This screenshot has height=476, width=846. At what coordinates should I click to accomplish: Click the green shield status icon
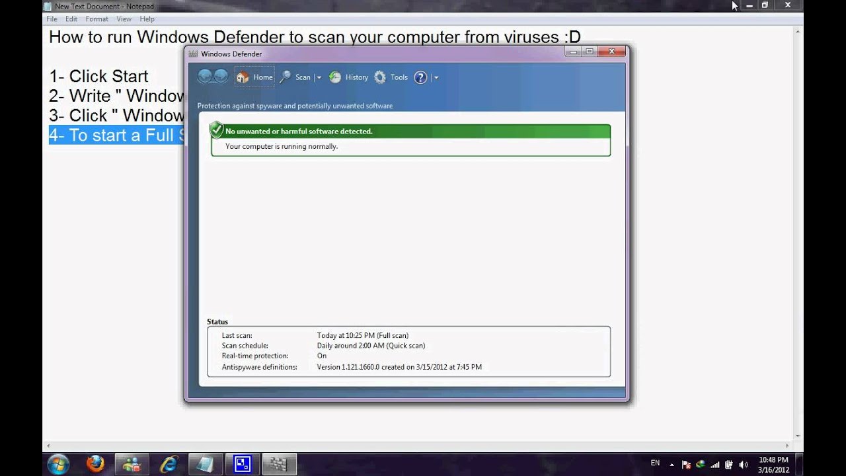[x=216, y=130]
